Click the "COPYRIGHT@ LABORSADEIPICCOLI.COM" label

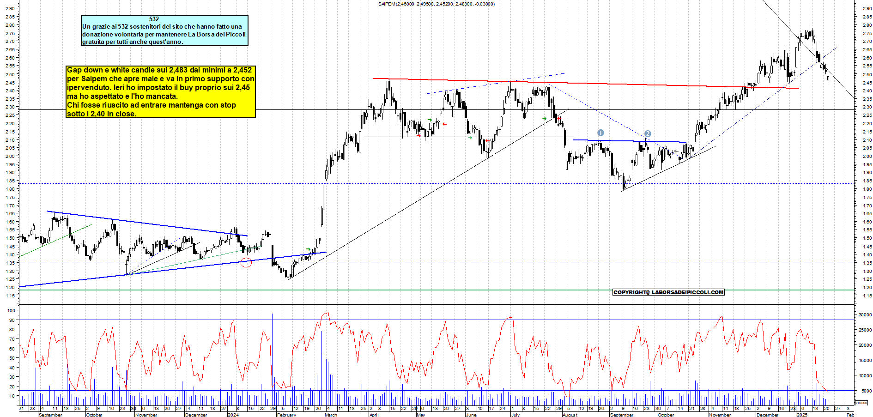(668, 292)
